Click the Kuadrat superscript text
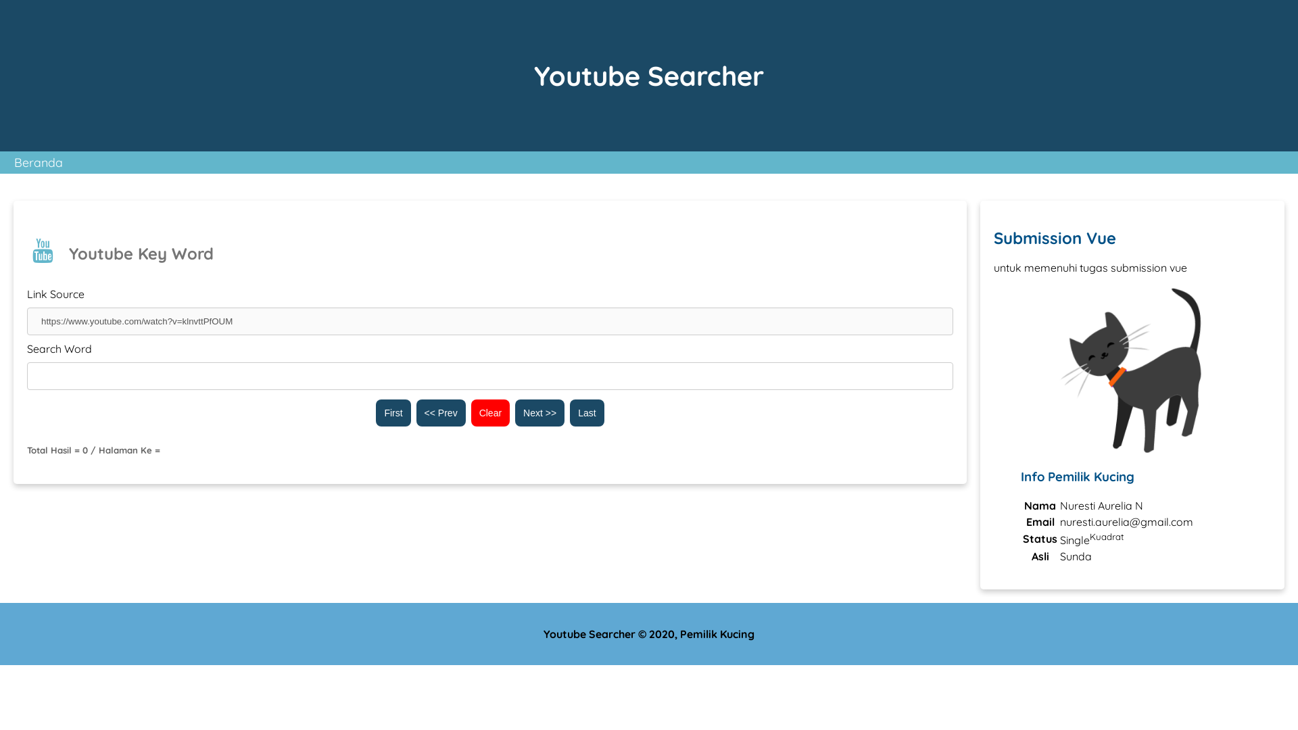This screenshot has width=1298, height=730. pos(1107,537)
